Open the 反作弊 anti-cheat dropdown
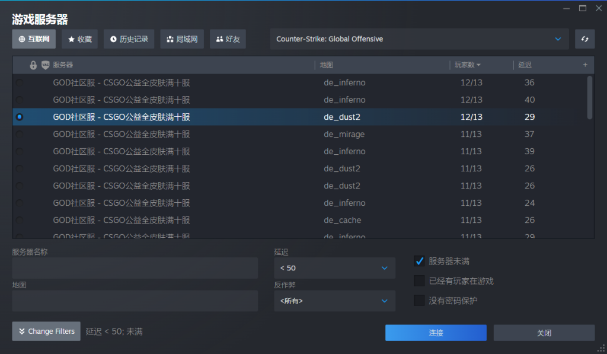Screen dimensions: 607x354 334,301
